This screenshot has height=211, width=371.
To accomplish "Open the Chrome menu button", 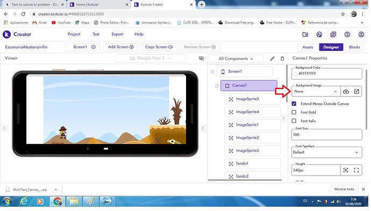I will pyautogui.click(x=362, y=14).
